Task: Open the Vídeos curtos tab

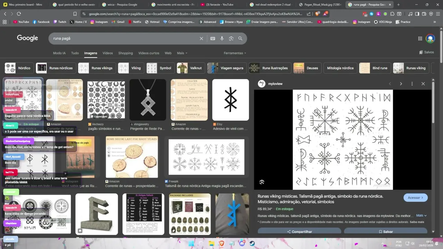Action: 149,53
